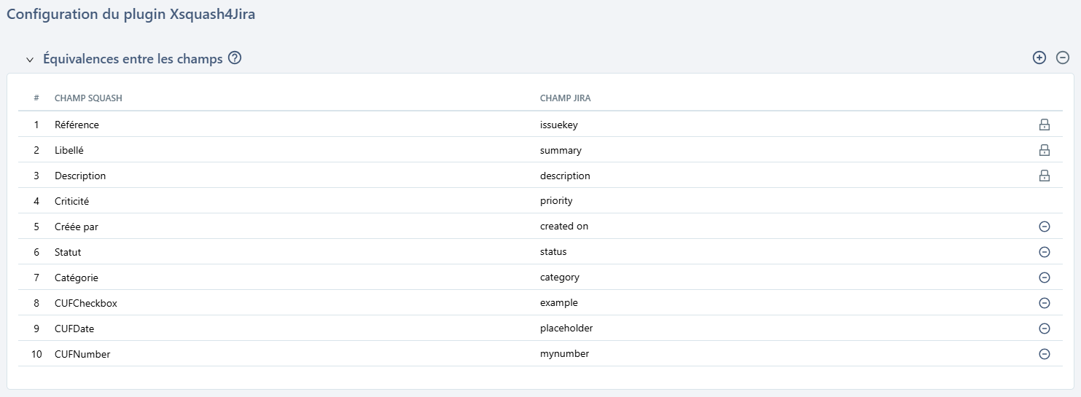Delete the CUFCheckbox mapping row
This screenshot has height=397, width=1081.
(1044, 303)
